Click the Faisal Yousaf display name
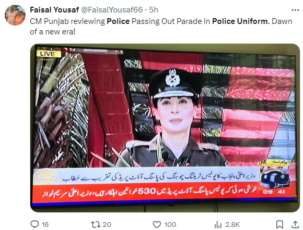This screenshot has height=230, width=303. (54, 10)
